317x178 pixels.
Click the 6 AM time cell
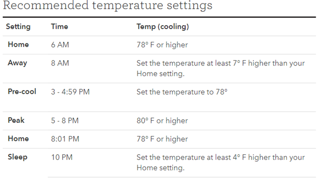tap(60, 45)
